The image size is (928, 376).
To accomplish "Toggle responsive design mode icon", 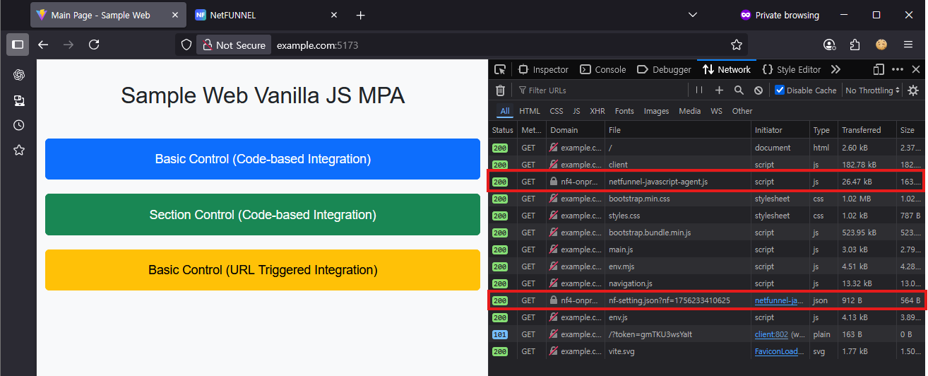I will [879, 69].
